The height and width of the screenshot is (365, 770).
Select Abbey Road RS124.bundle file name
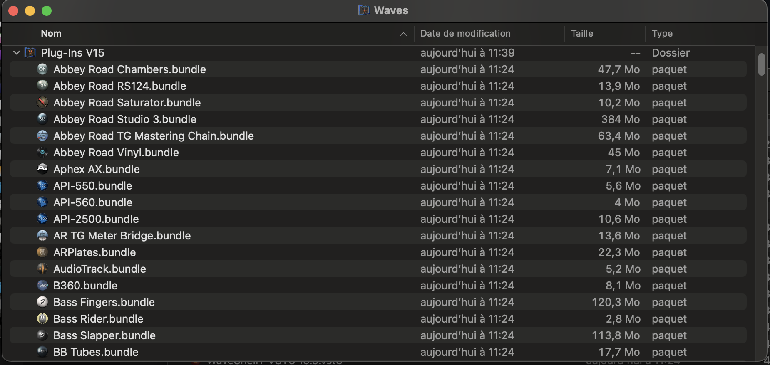coord(120,86)
